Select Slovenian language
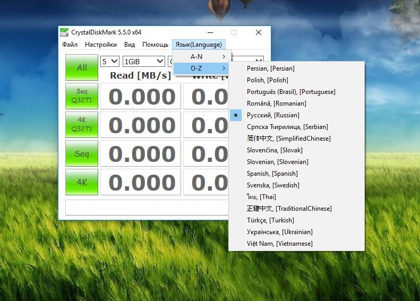Viewport: 420px width, 301px height. tap(296, 162)
